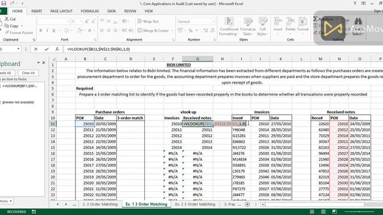Toggle Center horizontal alignment
This screenshot has width=383, height=215.
[x=109, y=30]
